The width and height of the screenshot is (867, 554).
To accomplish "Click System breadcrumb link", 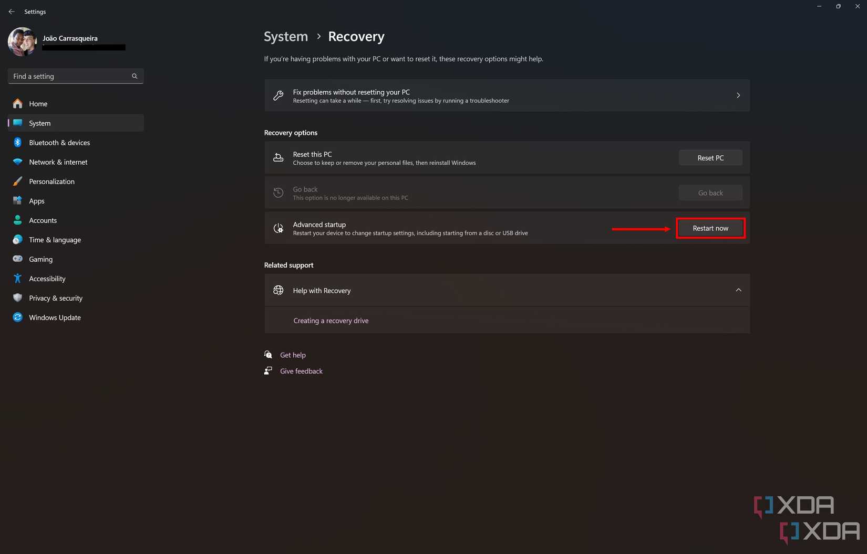I will pos(286,37).
